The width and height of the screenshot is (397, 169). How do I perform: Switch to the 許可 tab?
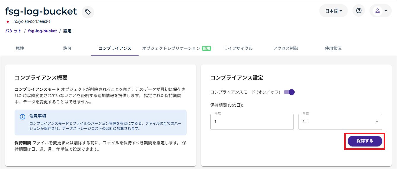(x=67, y=48)
